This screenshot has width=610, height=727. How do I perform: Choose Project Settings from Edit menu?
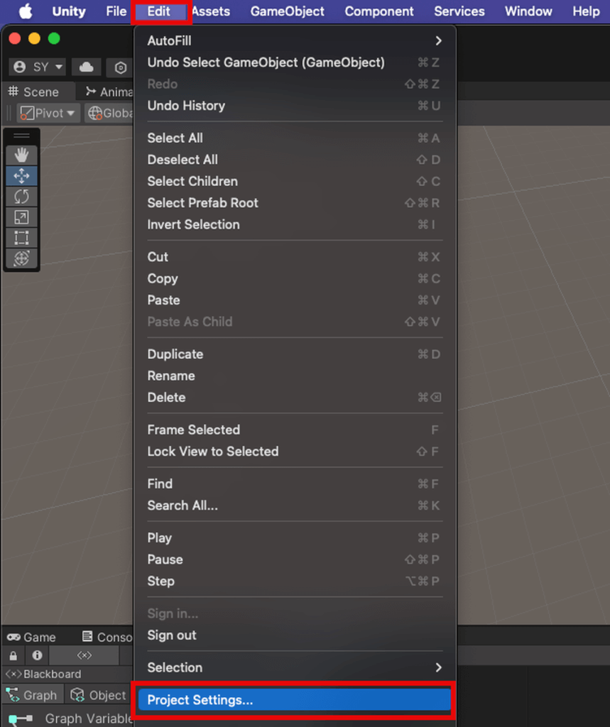(295, 700)
